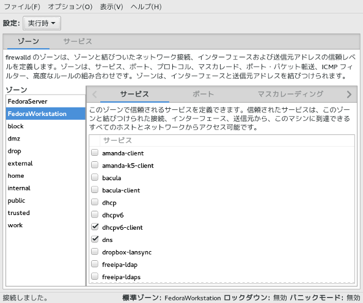Screen dimensions: 363x303
Task: Click the 標準ゾーン: FedoraWorkstation status entry
Action: [171, 298]
